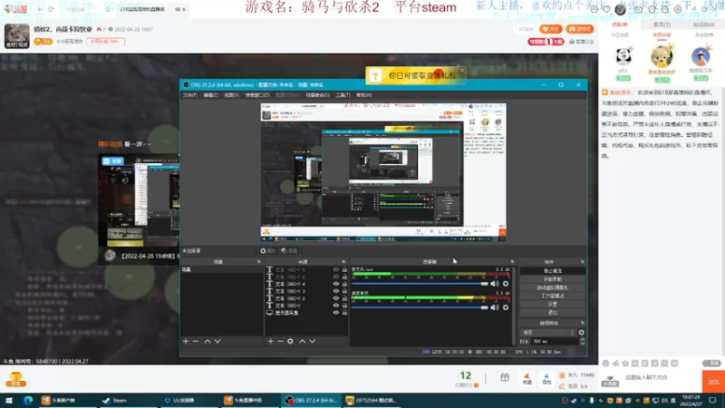
Task: Toggle visibility of text source GDI+ 2
Action: tap(336, 298)
